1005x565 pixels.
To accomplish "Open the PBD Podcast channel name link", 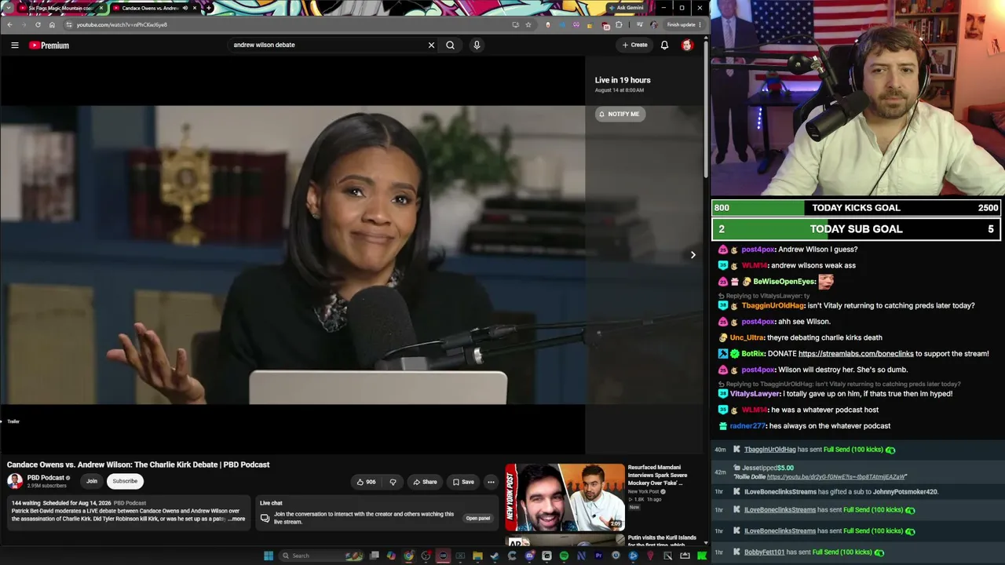I will tap(46, 478).
